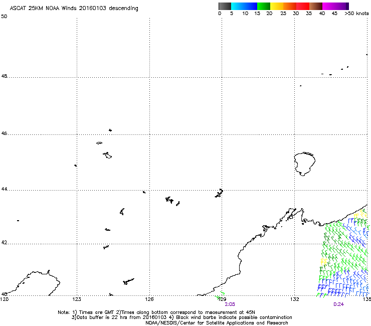
Task: Click the NOAA/NESDIS credit line
Action: 217,323
